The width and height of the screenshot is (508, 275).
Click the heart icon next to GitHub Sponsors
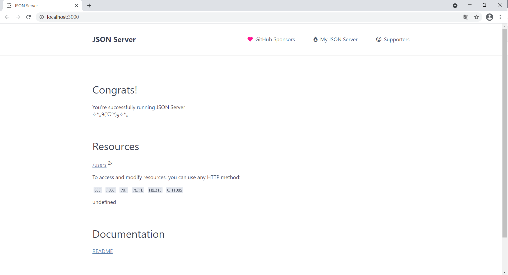click(x=250, y=39)
